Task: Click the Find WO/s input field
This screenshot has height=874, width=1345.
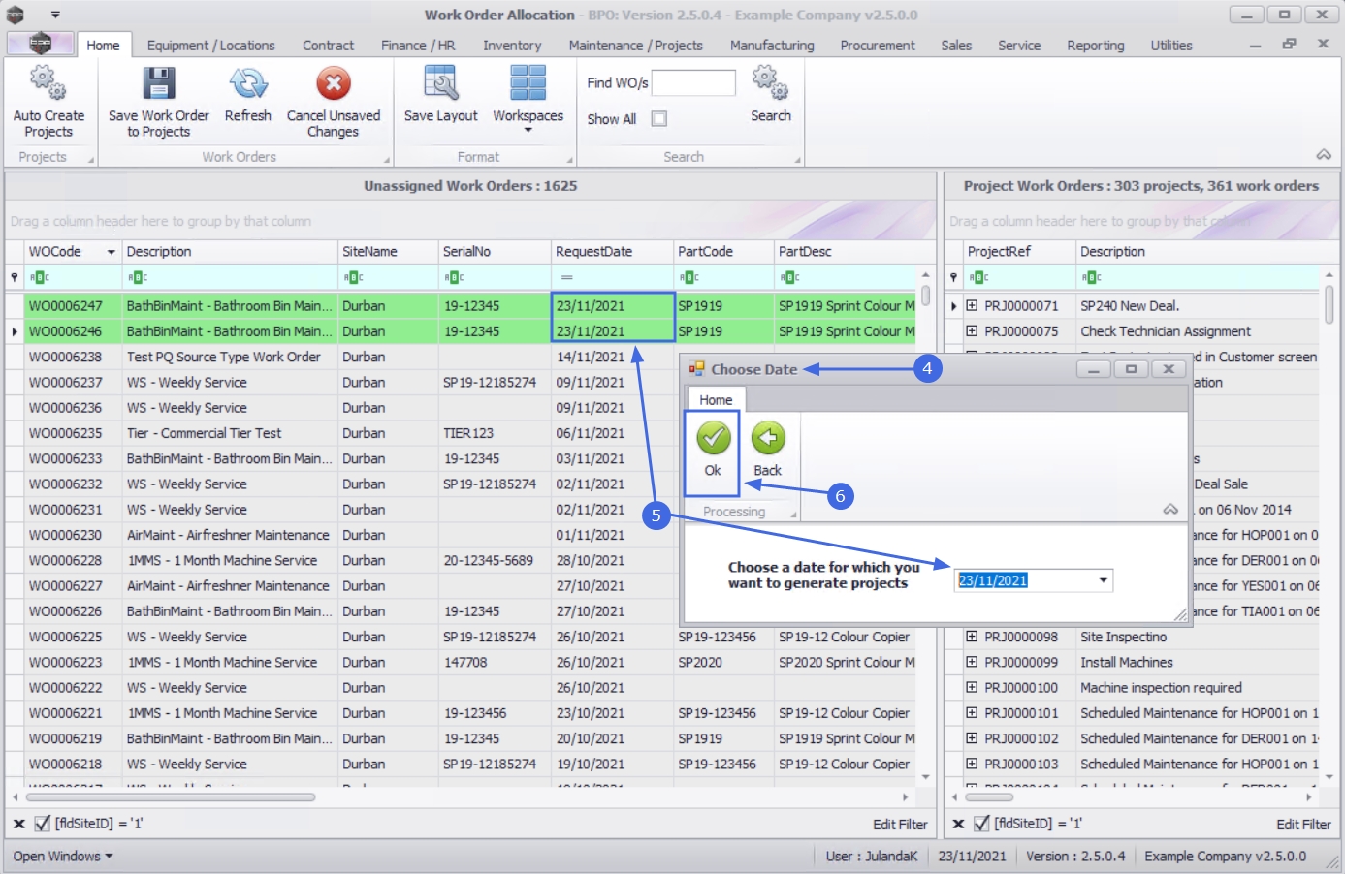Action: click(693, 83)
